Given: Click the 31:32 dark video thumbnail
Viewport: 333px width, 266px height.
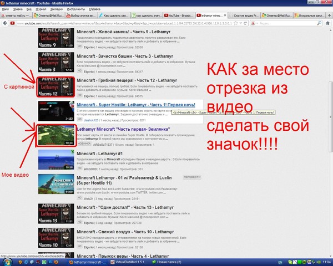Looking at the screenshot, I should coord(56,111).
